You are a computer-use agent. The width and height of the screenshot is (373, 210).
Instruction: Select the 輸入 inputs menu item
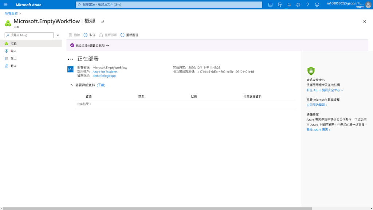pos(31,51)
